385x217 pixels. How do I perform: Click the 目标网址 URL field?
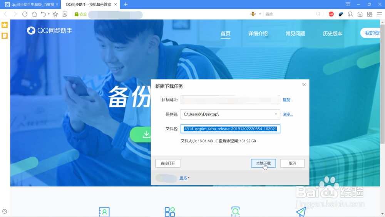(x=230, y=99)
